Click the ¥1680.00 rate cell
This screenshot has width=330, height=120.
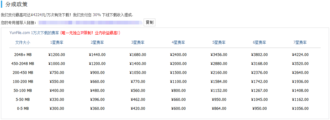tap(138, 55)
